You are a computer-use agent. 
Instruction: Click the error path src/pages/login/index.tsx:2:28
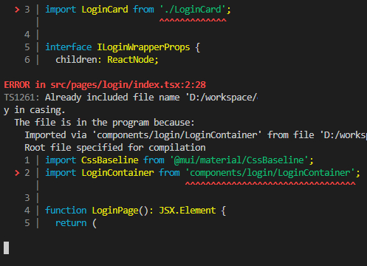pyautogui.click(x=128, y=85)
